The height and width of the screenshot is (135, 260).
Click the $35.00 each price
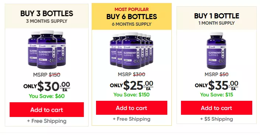[223, 85]
